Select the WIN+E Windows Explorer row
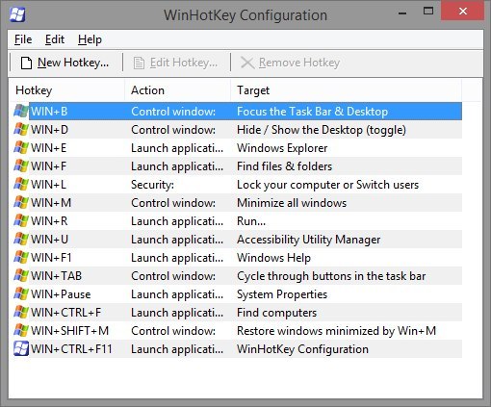 pos(238,148)
